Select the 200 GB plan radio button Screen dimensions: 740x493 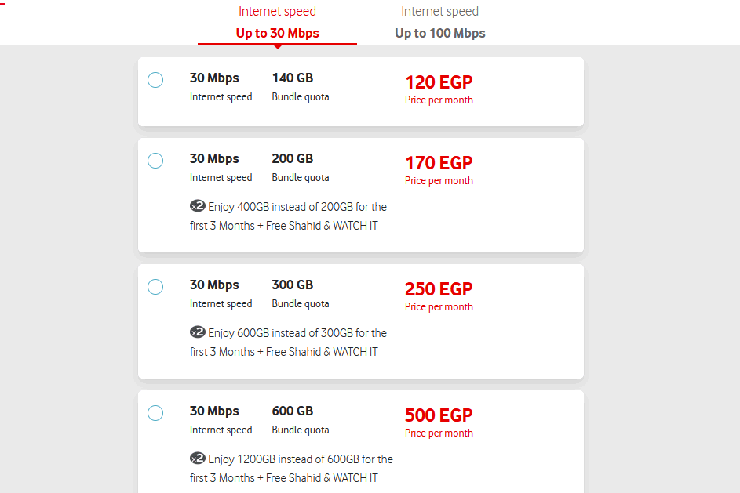click(x=155, y=161)
